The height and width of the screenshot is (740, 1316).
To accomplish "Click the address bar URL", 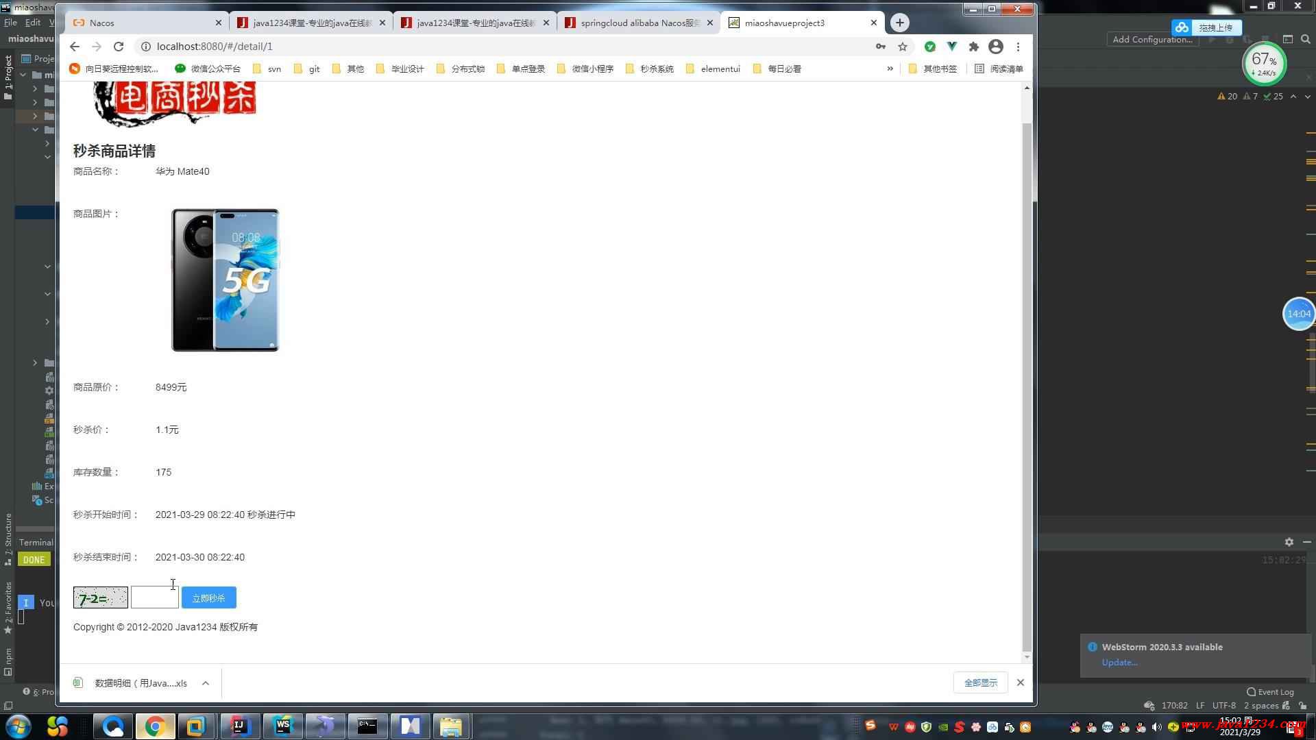I will coord(215,47).
